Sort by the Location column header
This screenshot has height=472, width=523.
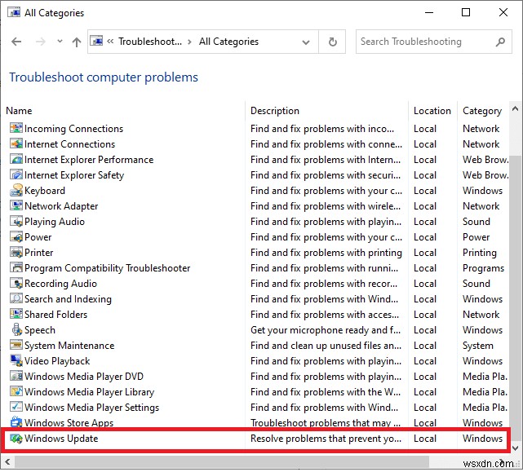pyautogui.click(x=432, y=110)
